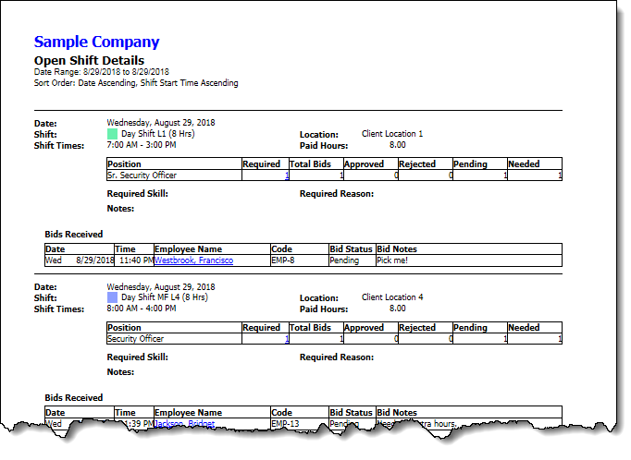Click the Sort Order description text
Image resolution: width=631 pixels, height=460 pixels.
(x=135, y=82)
